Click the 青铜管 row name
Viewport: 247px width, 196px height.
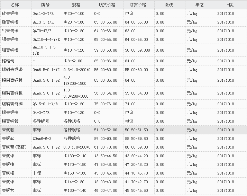[x=8, y=190]
